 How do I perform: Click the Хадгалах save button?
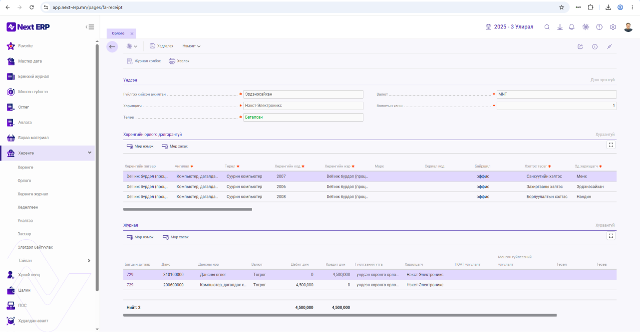tap(161, 46)
